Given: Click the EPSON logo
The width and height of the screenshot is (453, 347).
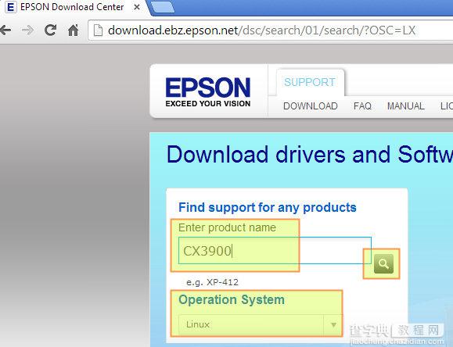Looking at the screenshot, I should (208, 91).
